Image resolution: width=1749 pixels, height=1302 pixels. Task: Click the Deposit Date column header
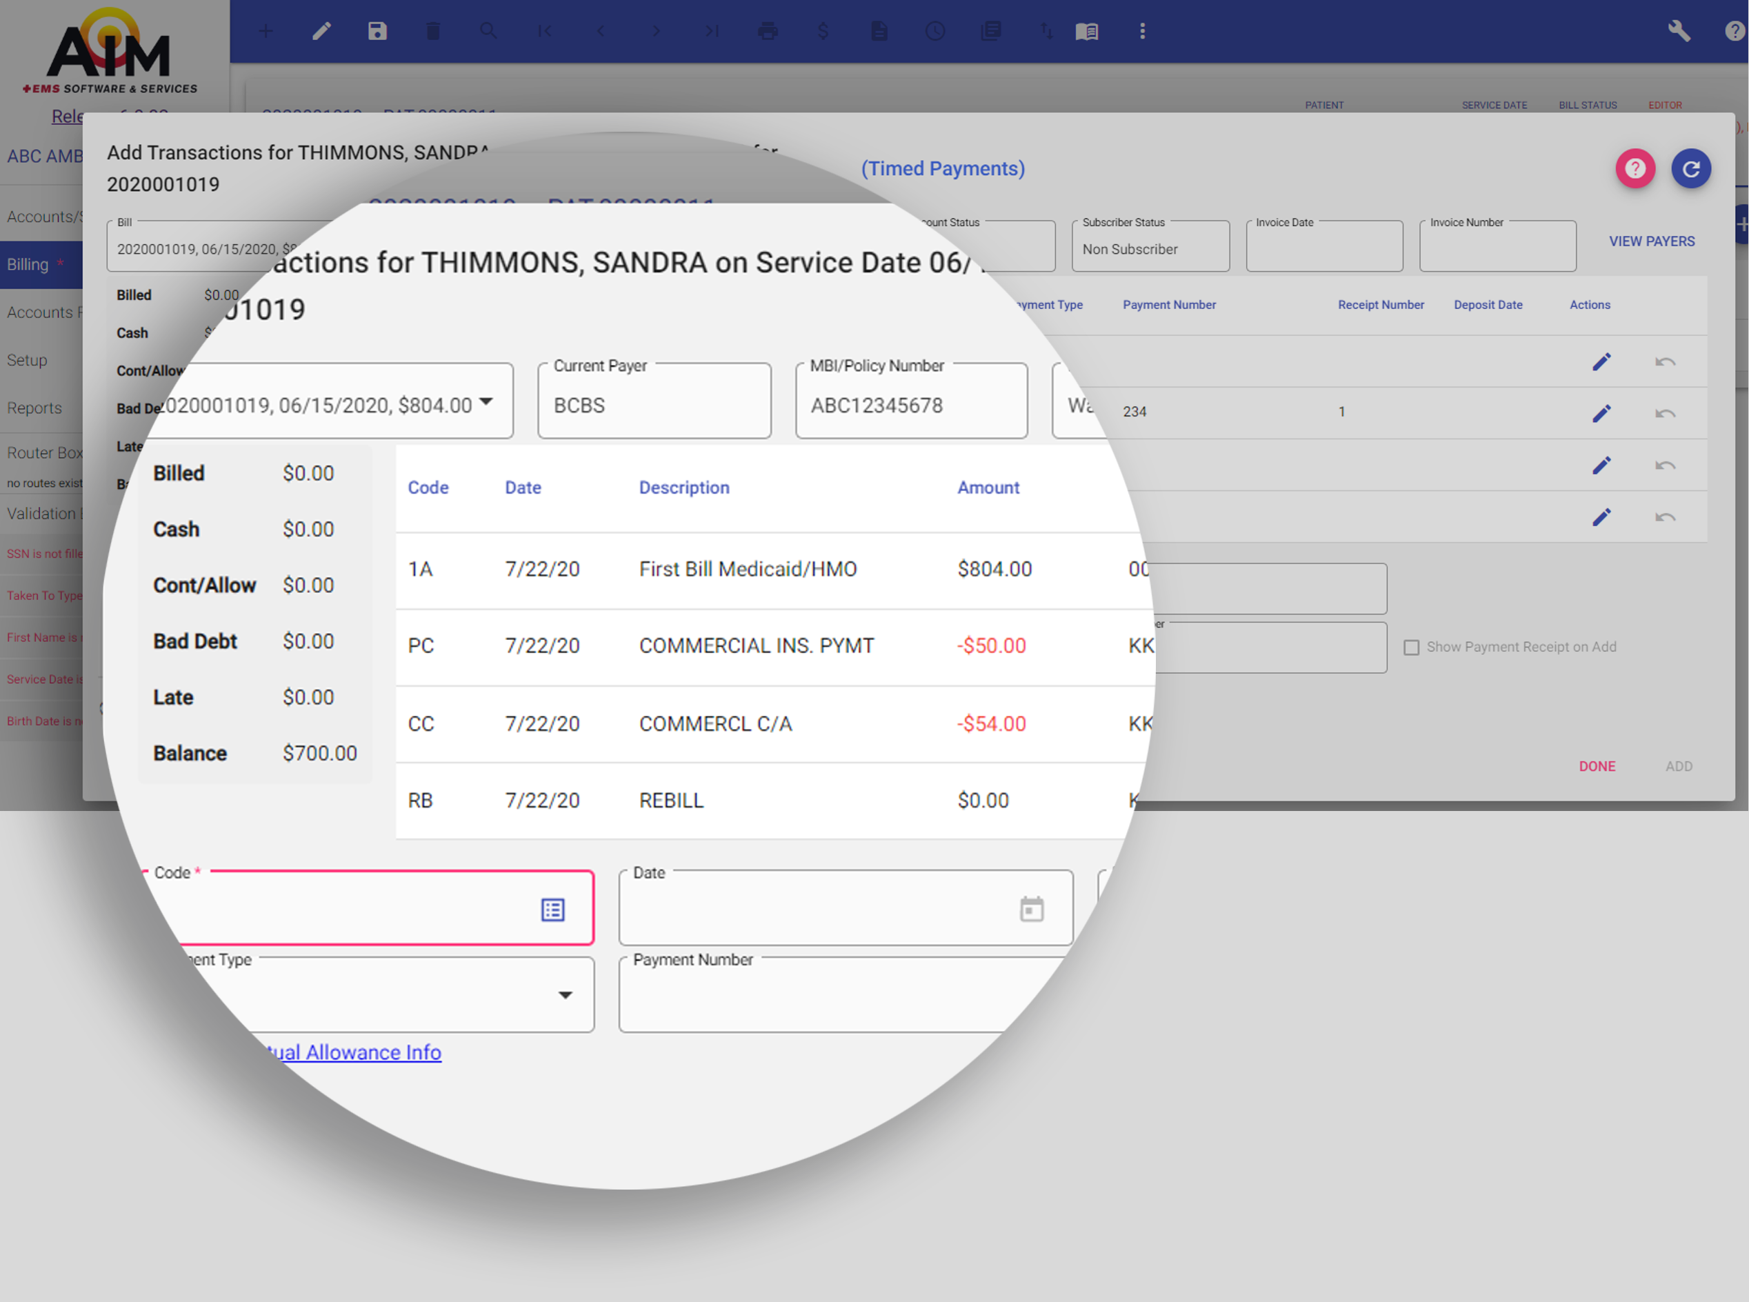click(x=1488, y=305)
